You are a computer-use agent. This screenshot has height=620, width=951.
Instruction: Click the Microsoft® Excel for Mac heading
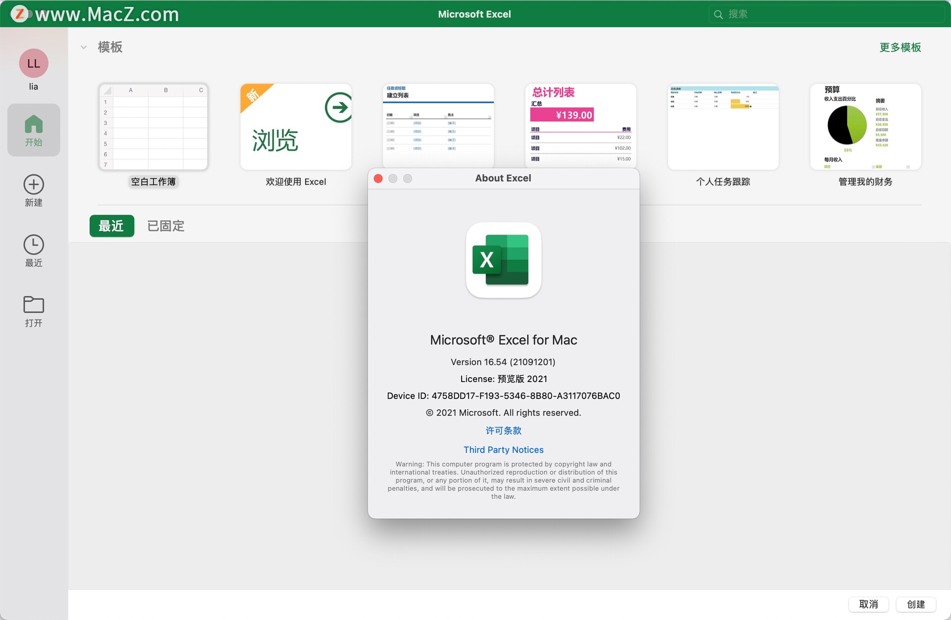coord(503,340)
